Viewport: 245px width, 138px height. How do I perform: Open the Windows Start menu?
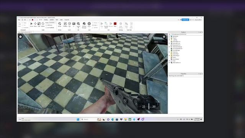[x=78, y=119]
